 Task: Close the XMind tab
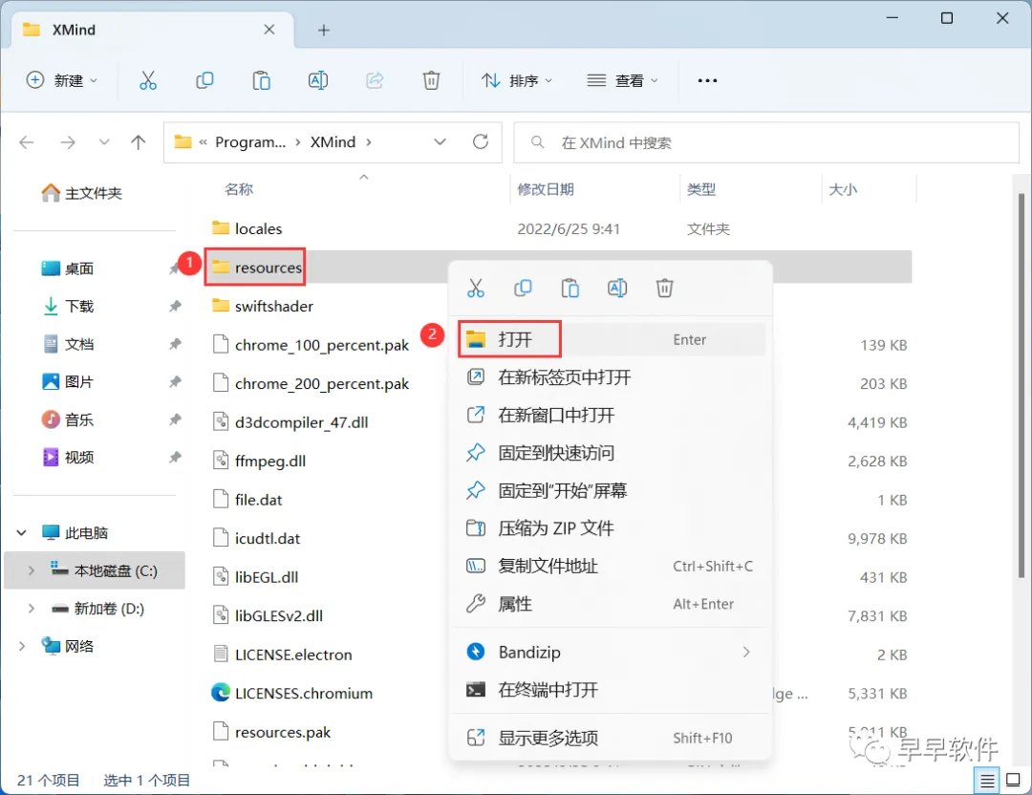[269, 30]
